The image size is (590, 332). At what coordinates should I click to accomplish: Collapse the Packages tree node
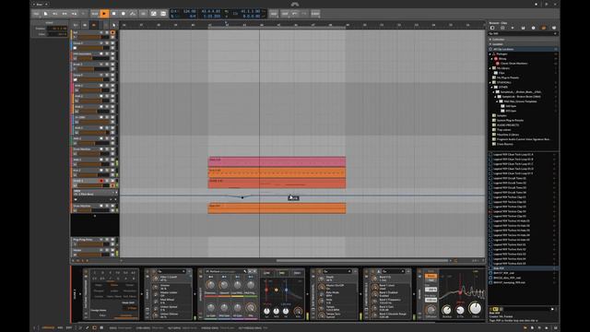pyautogui.click(x=490, y=53)
